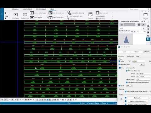
Task: Click the Area in drawing view icon
Action: [68, 17]
